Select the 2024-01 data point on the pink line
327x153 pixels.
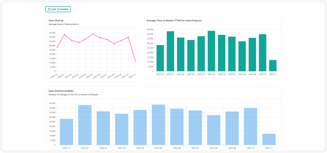tap(64, 34)
